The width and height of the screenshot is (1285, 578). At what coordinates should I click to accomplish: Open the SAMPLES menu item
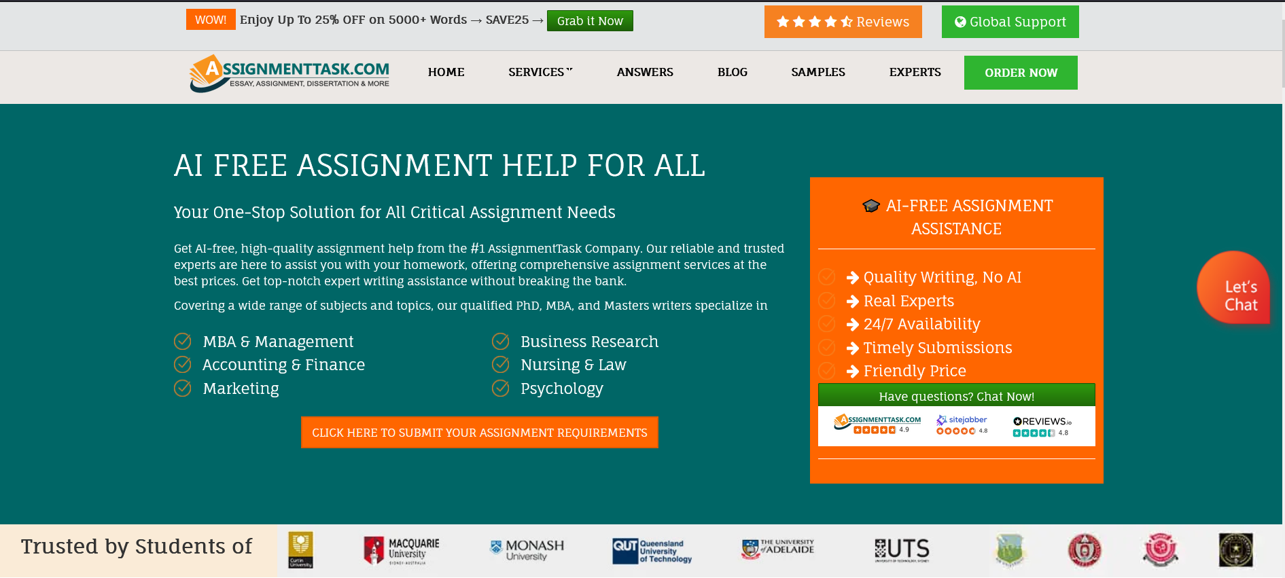(x=818, y=72)
